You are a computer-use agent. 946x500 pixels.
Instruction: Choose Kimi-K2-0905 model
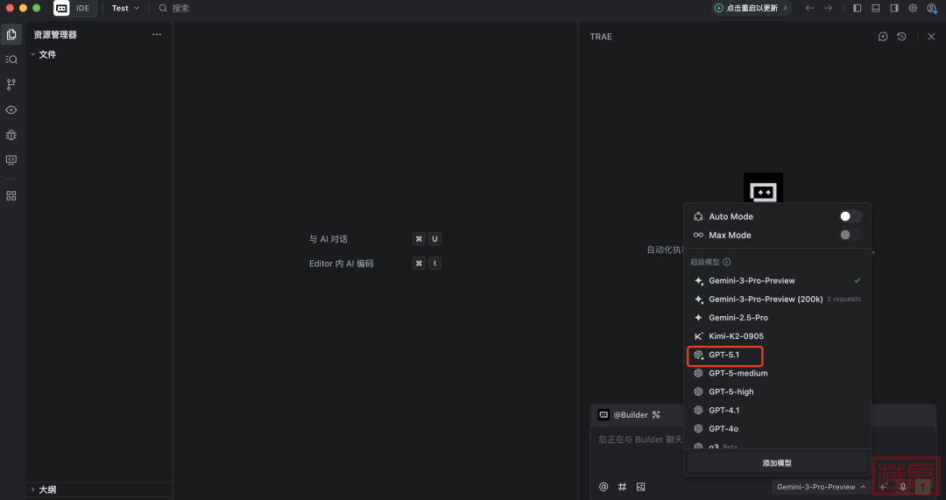[736, 336]
